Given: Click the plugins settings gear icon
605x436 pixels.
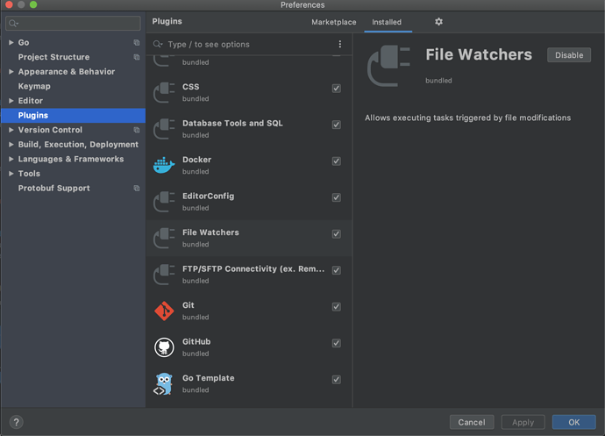Looking at the screenshot, I should pos(438,22).
